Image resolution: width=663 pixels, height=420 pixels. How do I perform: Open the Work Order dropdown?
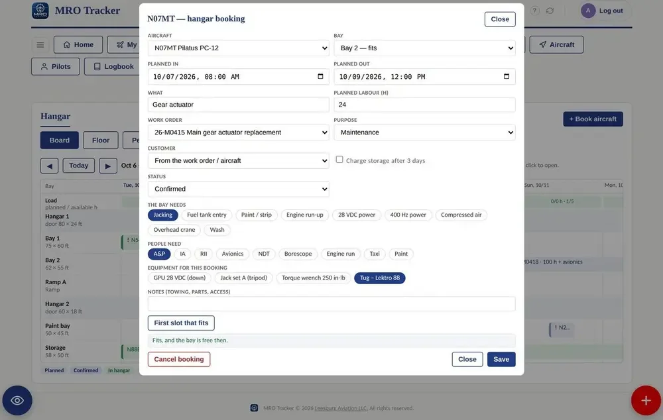(x=239, y=132)
